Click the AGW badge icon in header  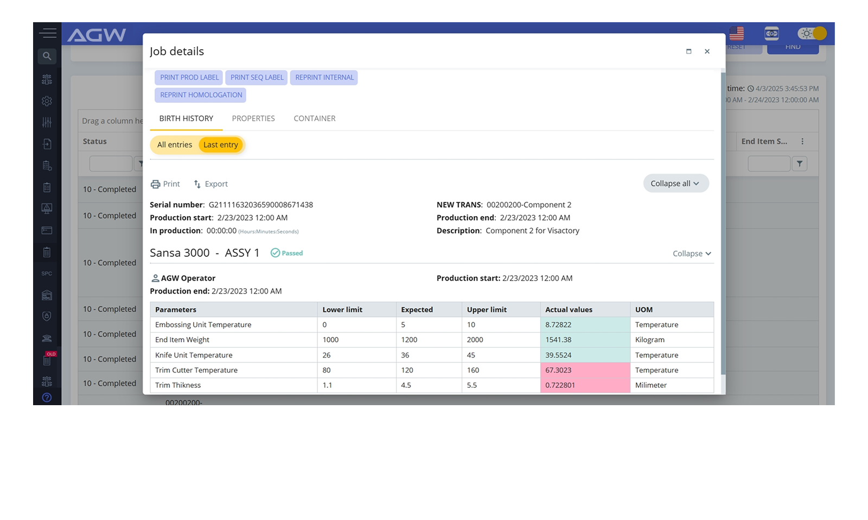click(771, 34)
